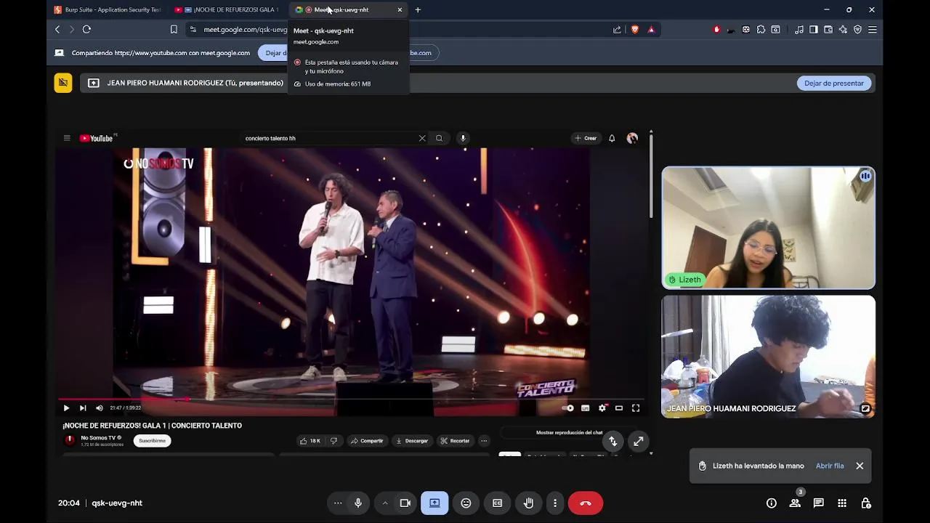Open the Meet chat panel
Screen dimensions: 930x523
818,503
